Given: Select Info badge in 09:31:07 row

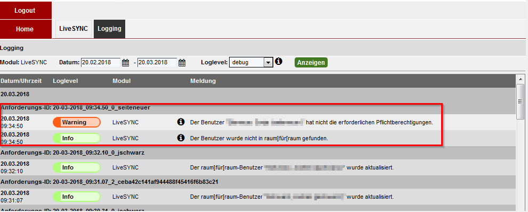Looking at the screenshot, I should click(x=77, y=197).
